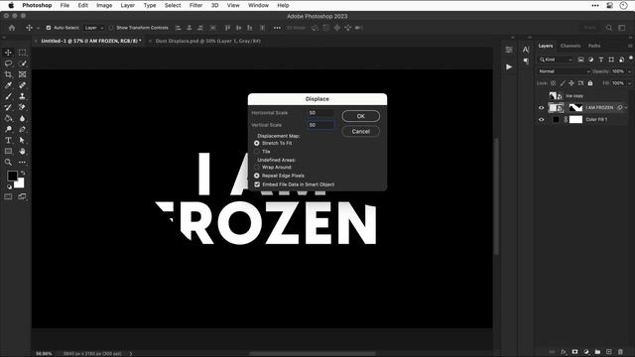Expand smart filters on I AM FROZEN layer

tap(626, 108)
